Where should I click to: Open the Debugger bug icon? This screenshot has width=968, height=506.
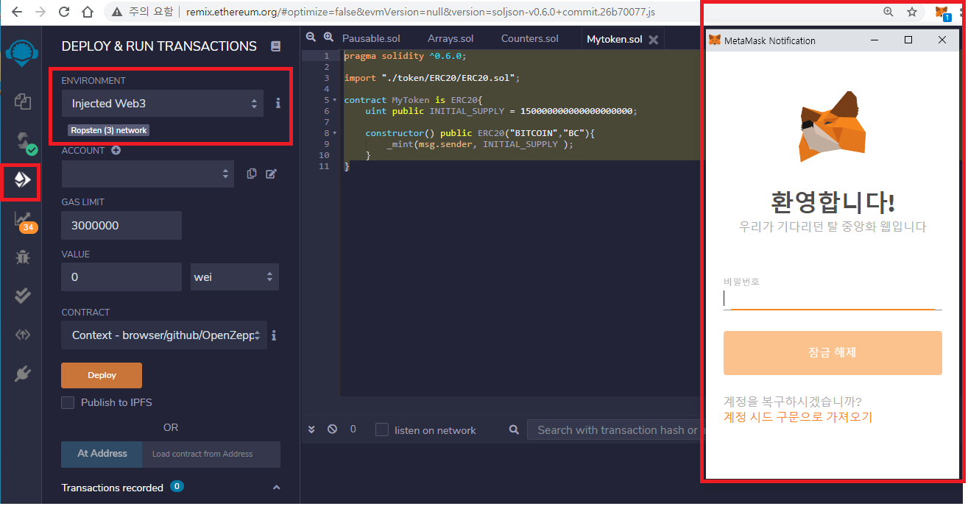point(22,257)
